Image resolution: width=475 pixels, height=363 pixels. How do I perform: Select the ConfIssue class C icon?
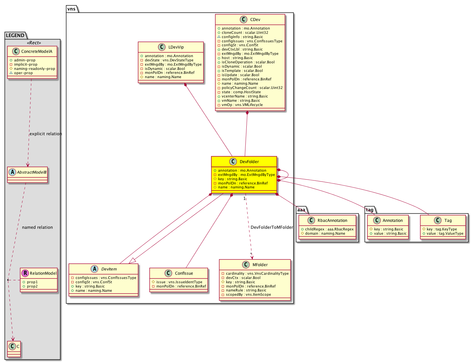pyautogui.click(x=168, y=273)
